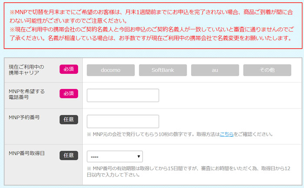The image size is (304, 188).
Task: Click the 現在ご利用中の携帯キャリア label
Action: [26, 70]
